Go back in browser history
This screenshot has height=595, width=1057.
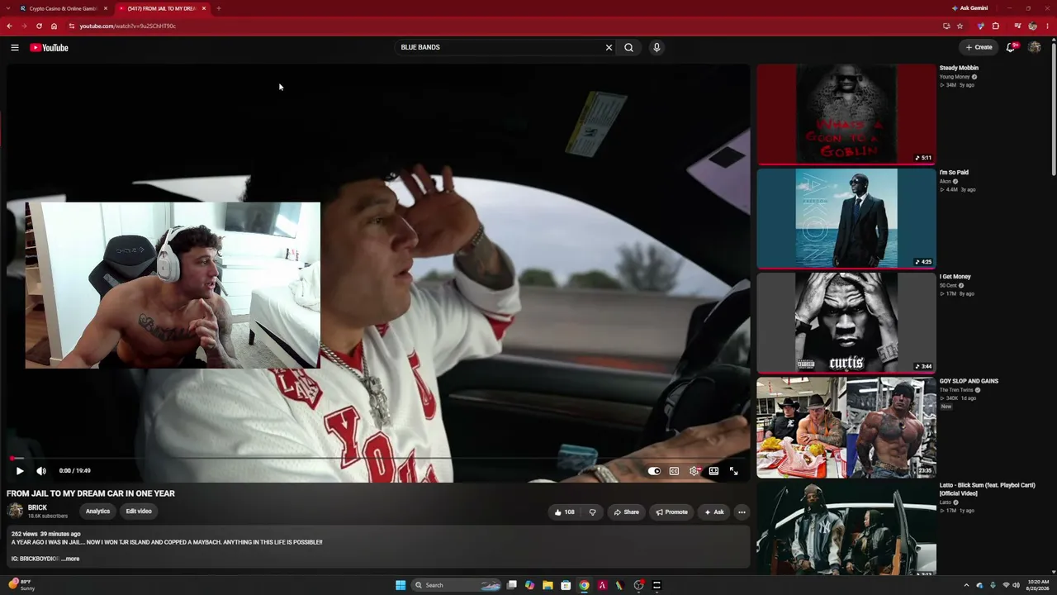[9, 26]
